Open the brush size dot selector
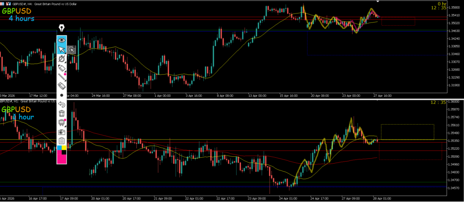The height and width of the screenshot is (202, 464). (62, 95)
